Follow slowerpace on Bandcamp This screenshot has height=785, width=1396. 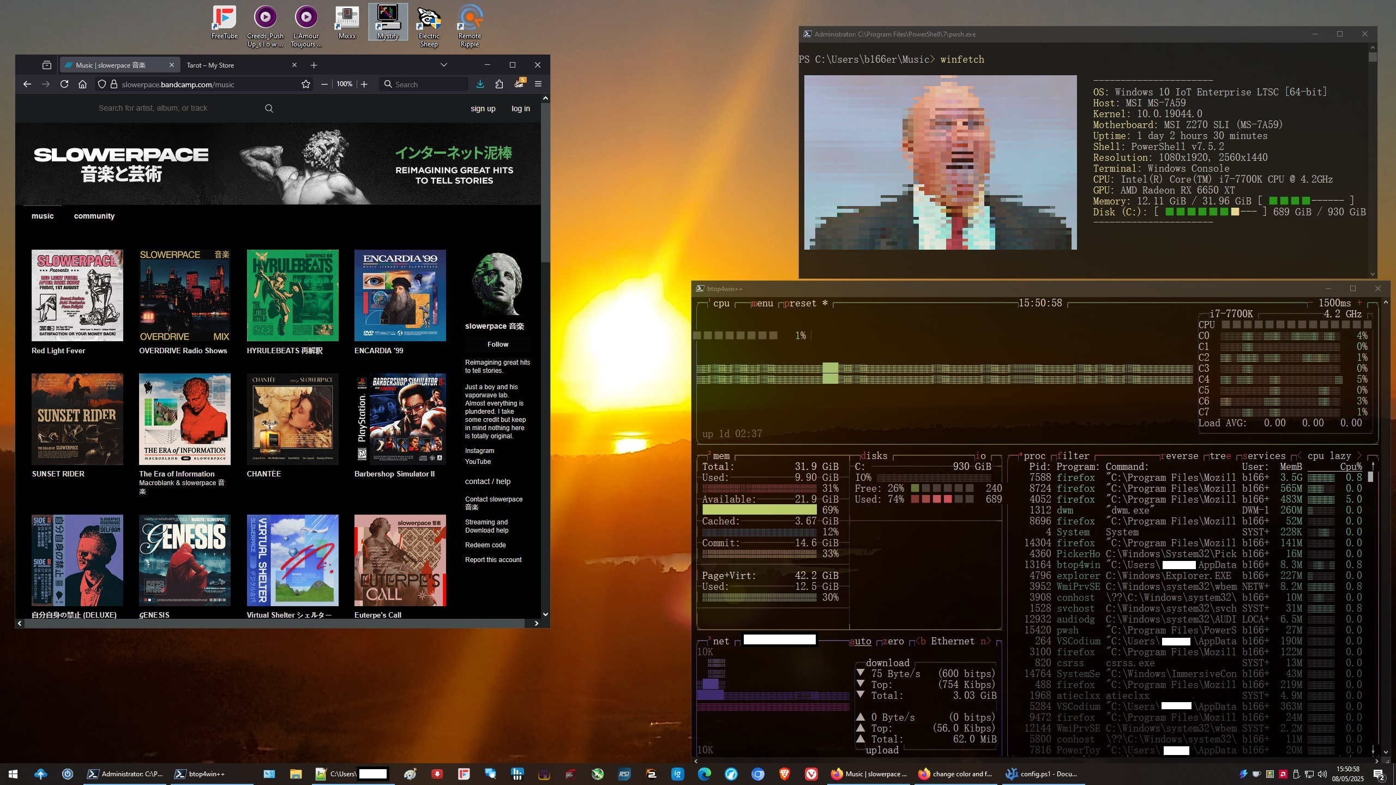coord(497,344)
